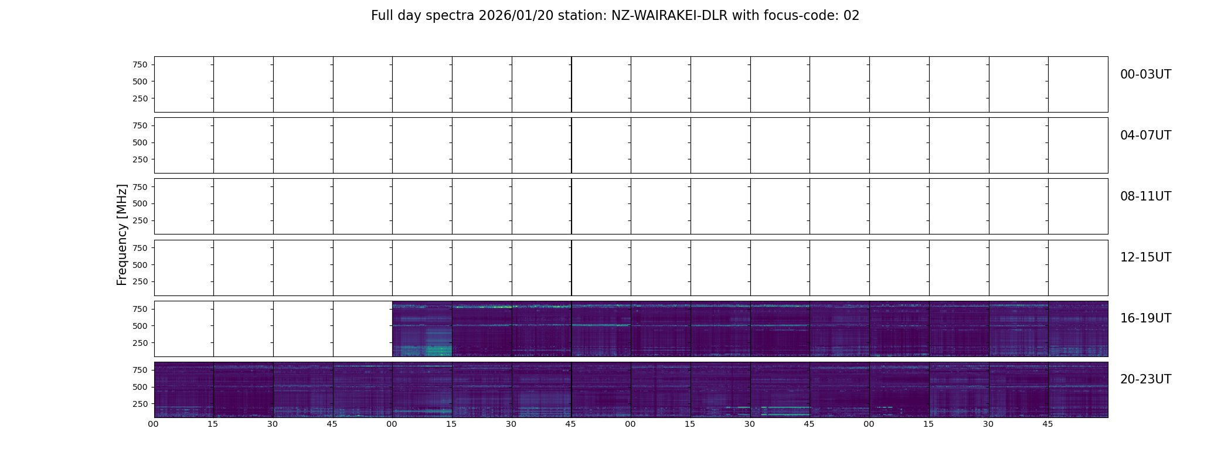Select the '20-23UT' row label
The height and width of the screenshot is (469, 1231).
(1145, 379)
